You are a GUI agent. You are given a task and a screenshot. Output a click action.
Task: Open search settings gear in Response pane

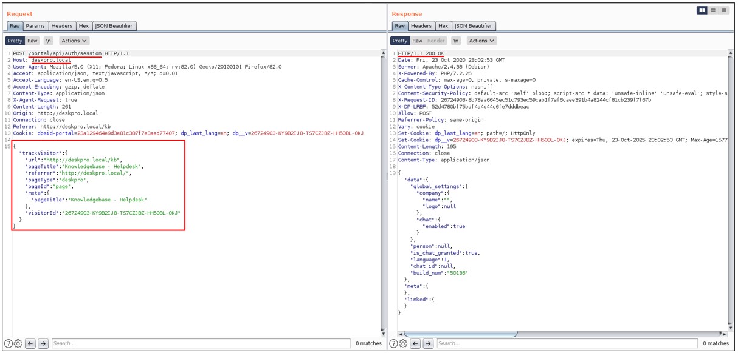[402, 343]
